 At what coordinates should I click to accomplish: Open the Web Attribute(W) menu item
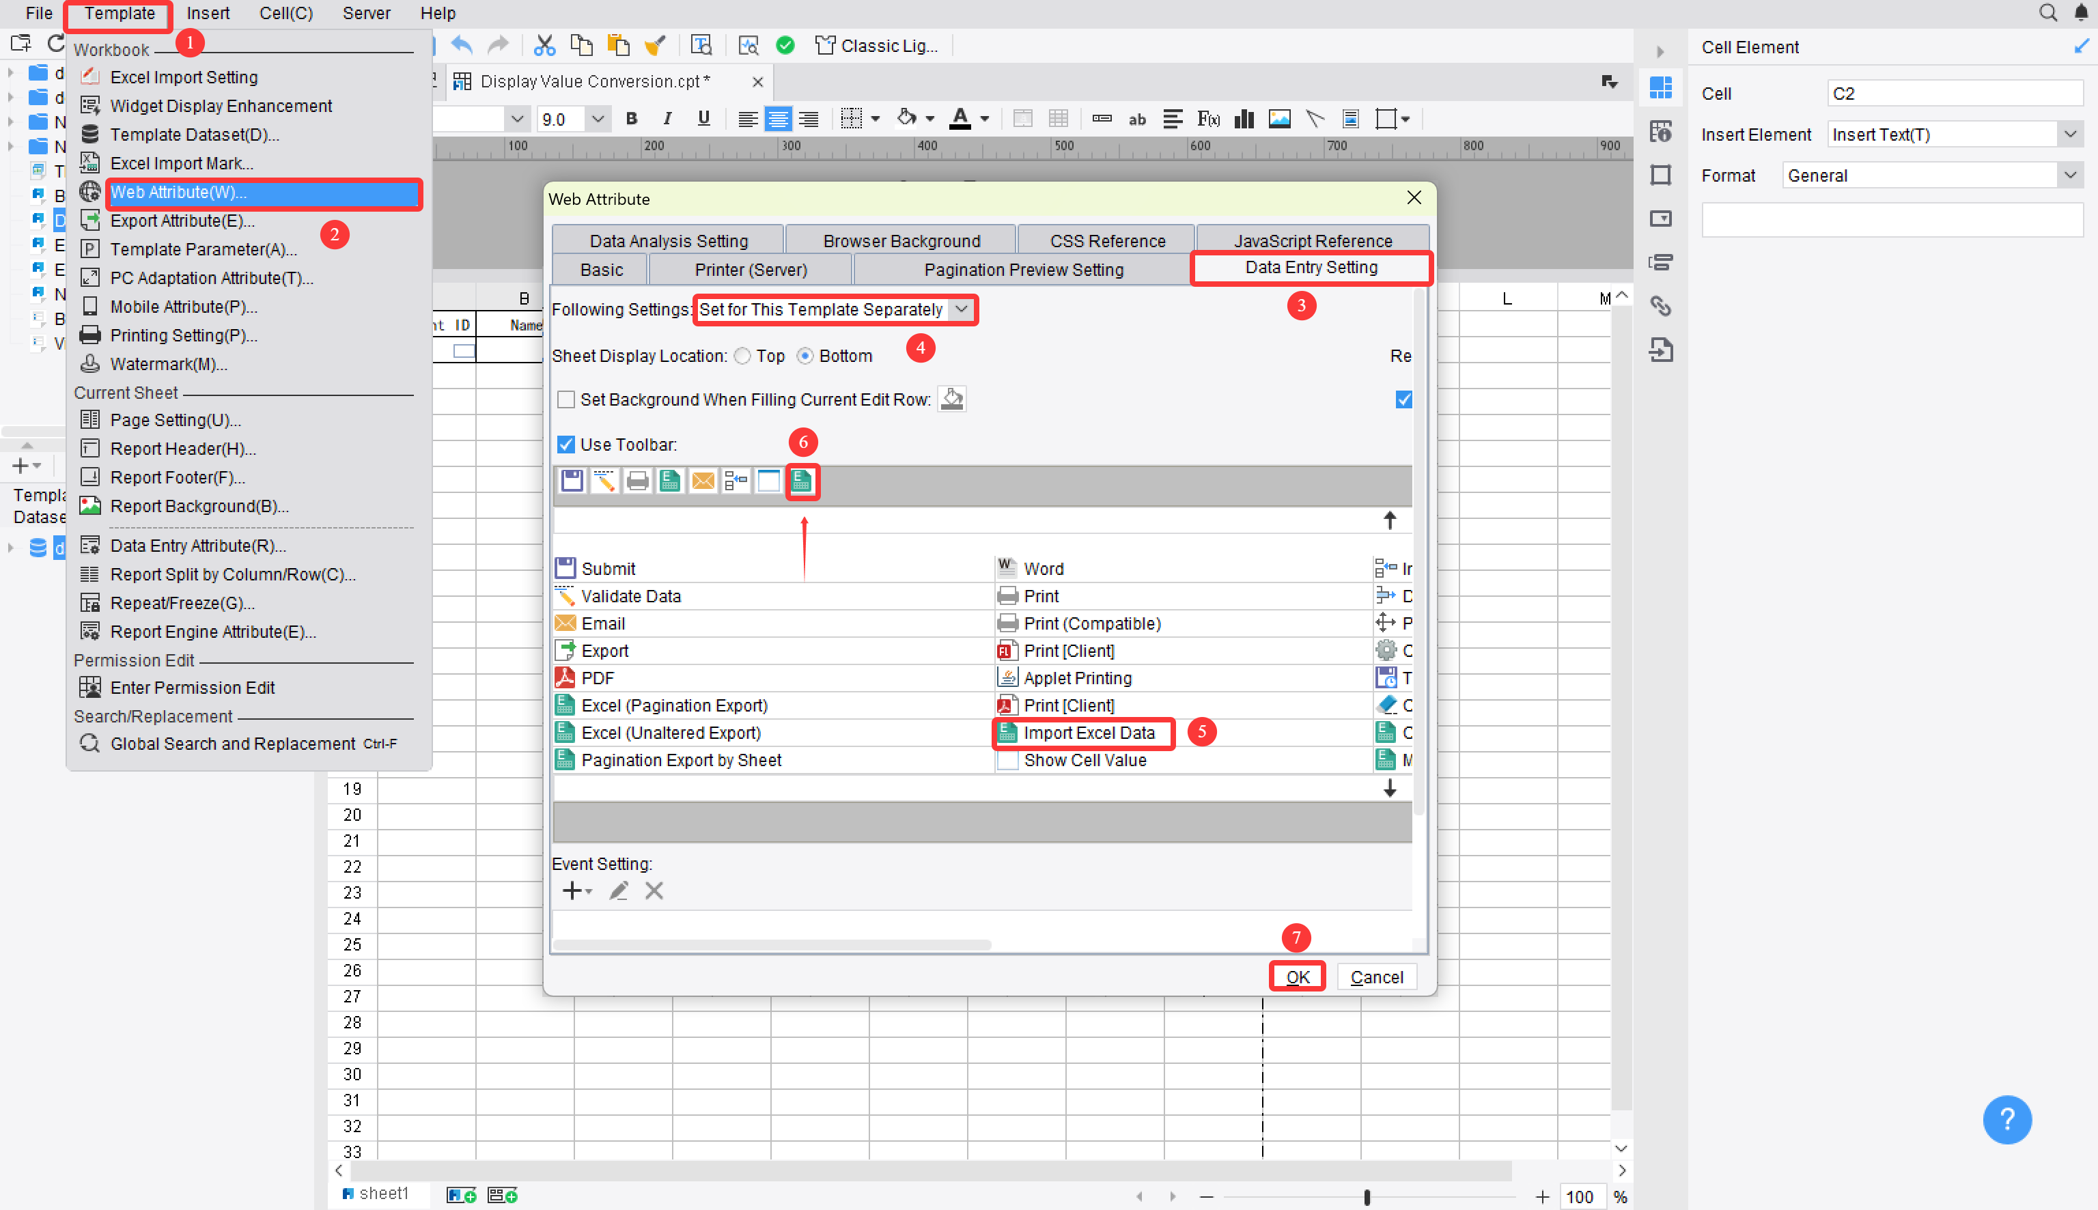coord(262,192)
